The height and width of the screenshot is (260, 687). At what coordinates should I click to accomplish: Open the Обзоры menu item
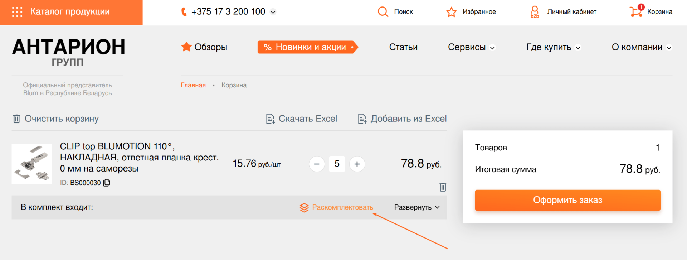(211, 47)
